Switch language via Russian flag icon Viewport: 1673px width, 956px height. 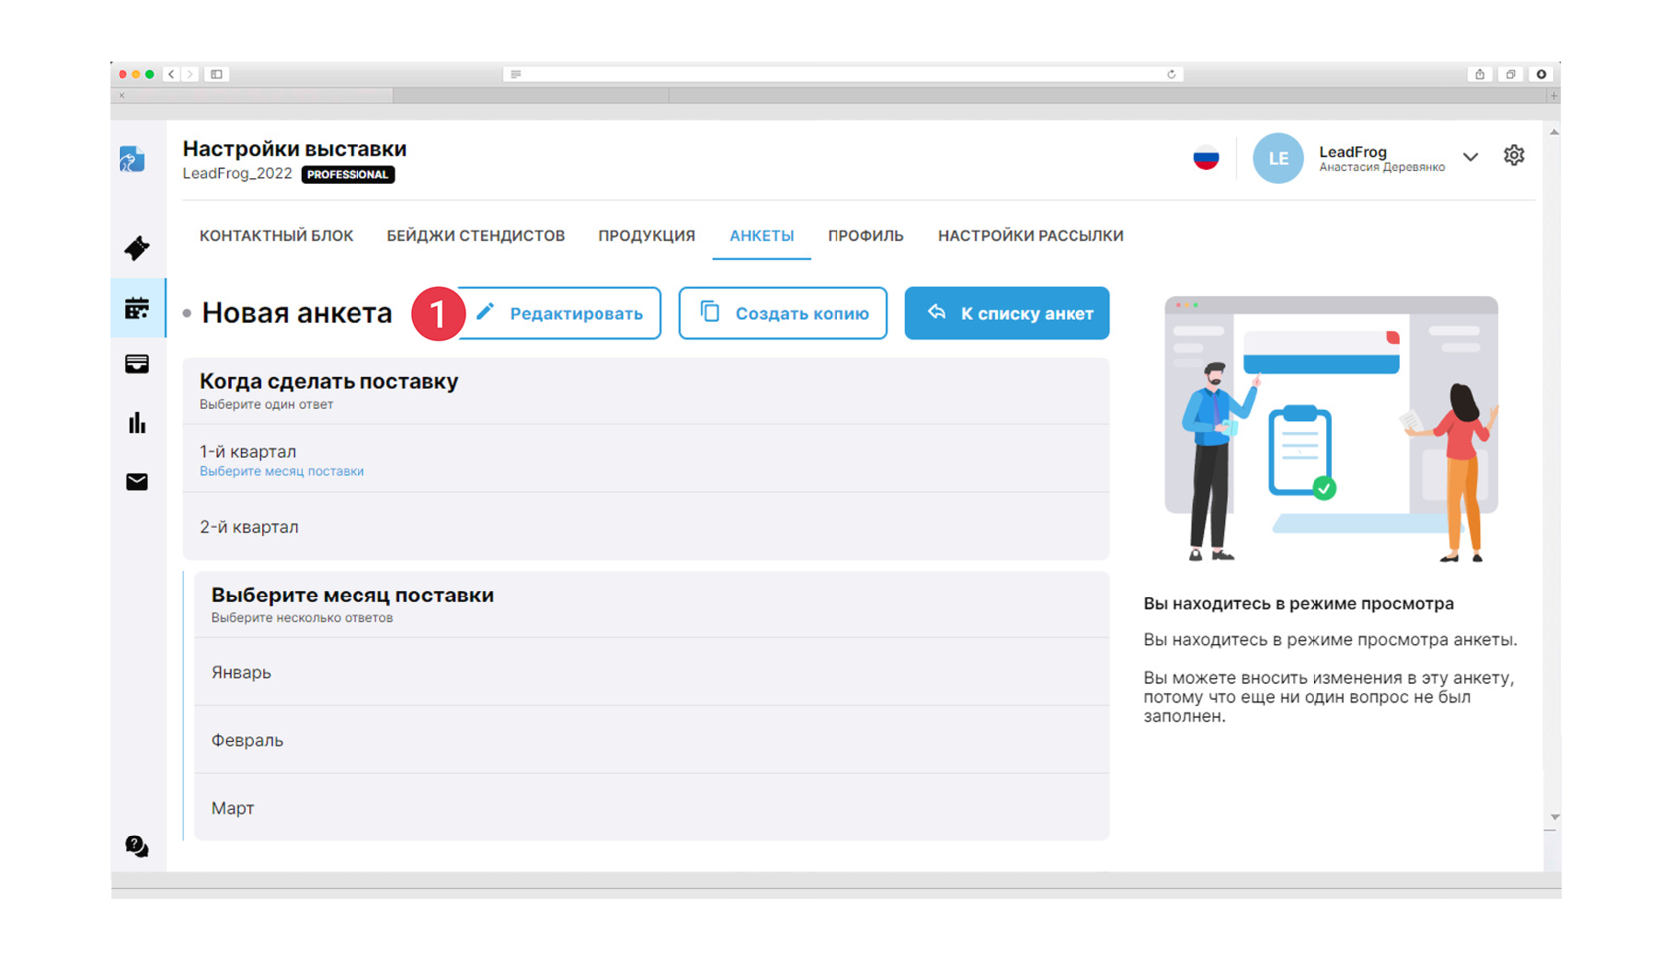pos(1206,158)
